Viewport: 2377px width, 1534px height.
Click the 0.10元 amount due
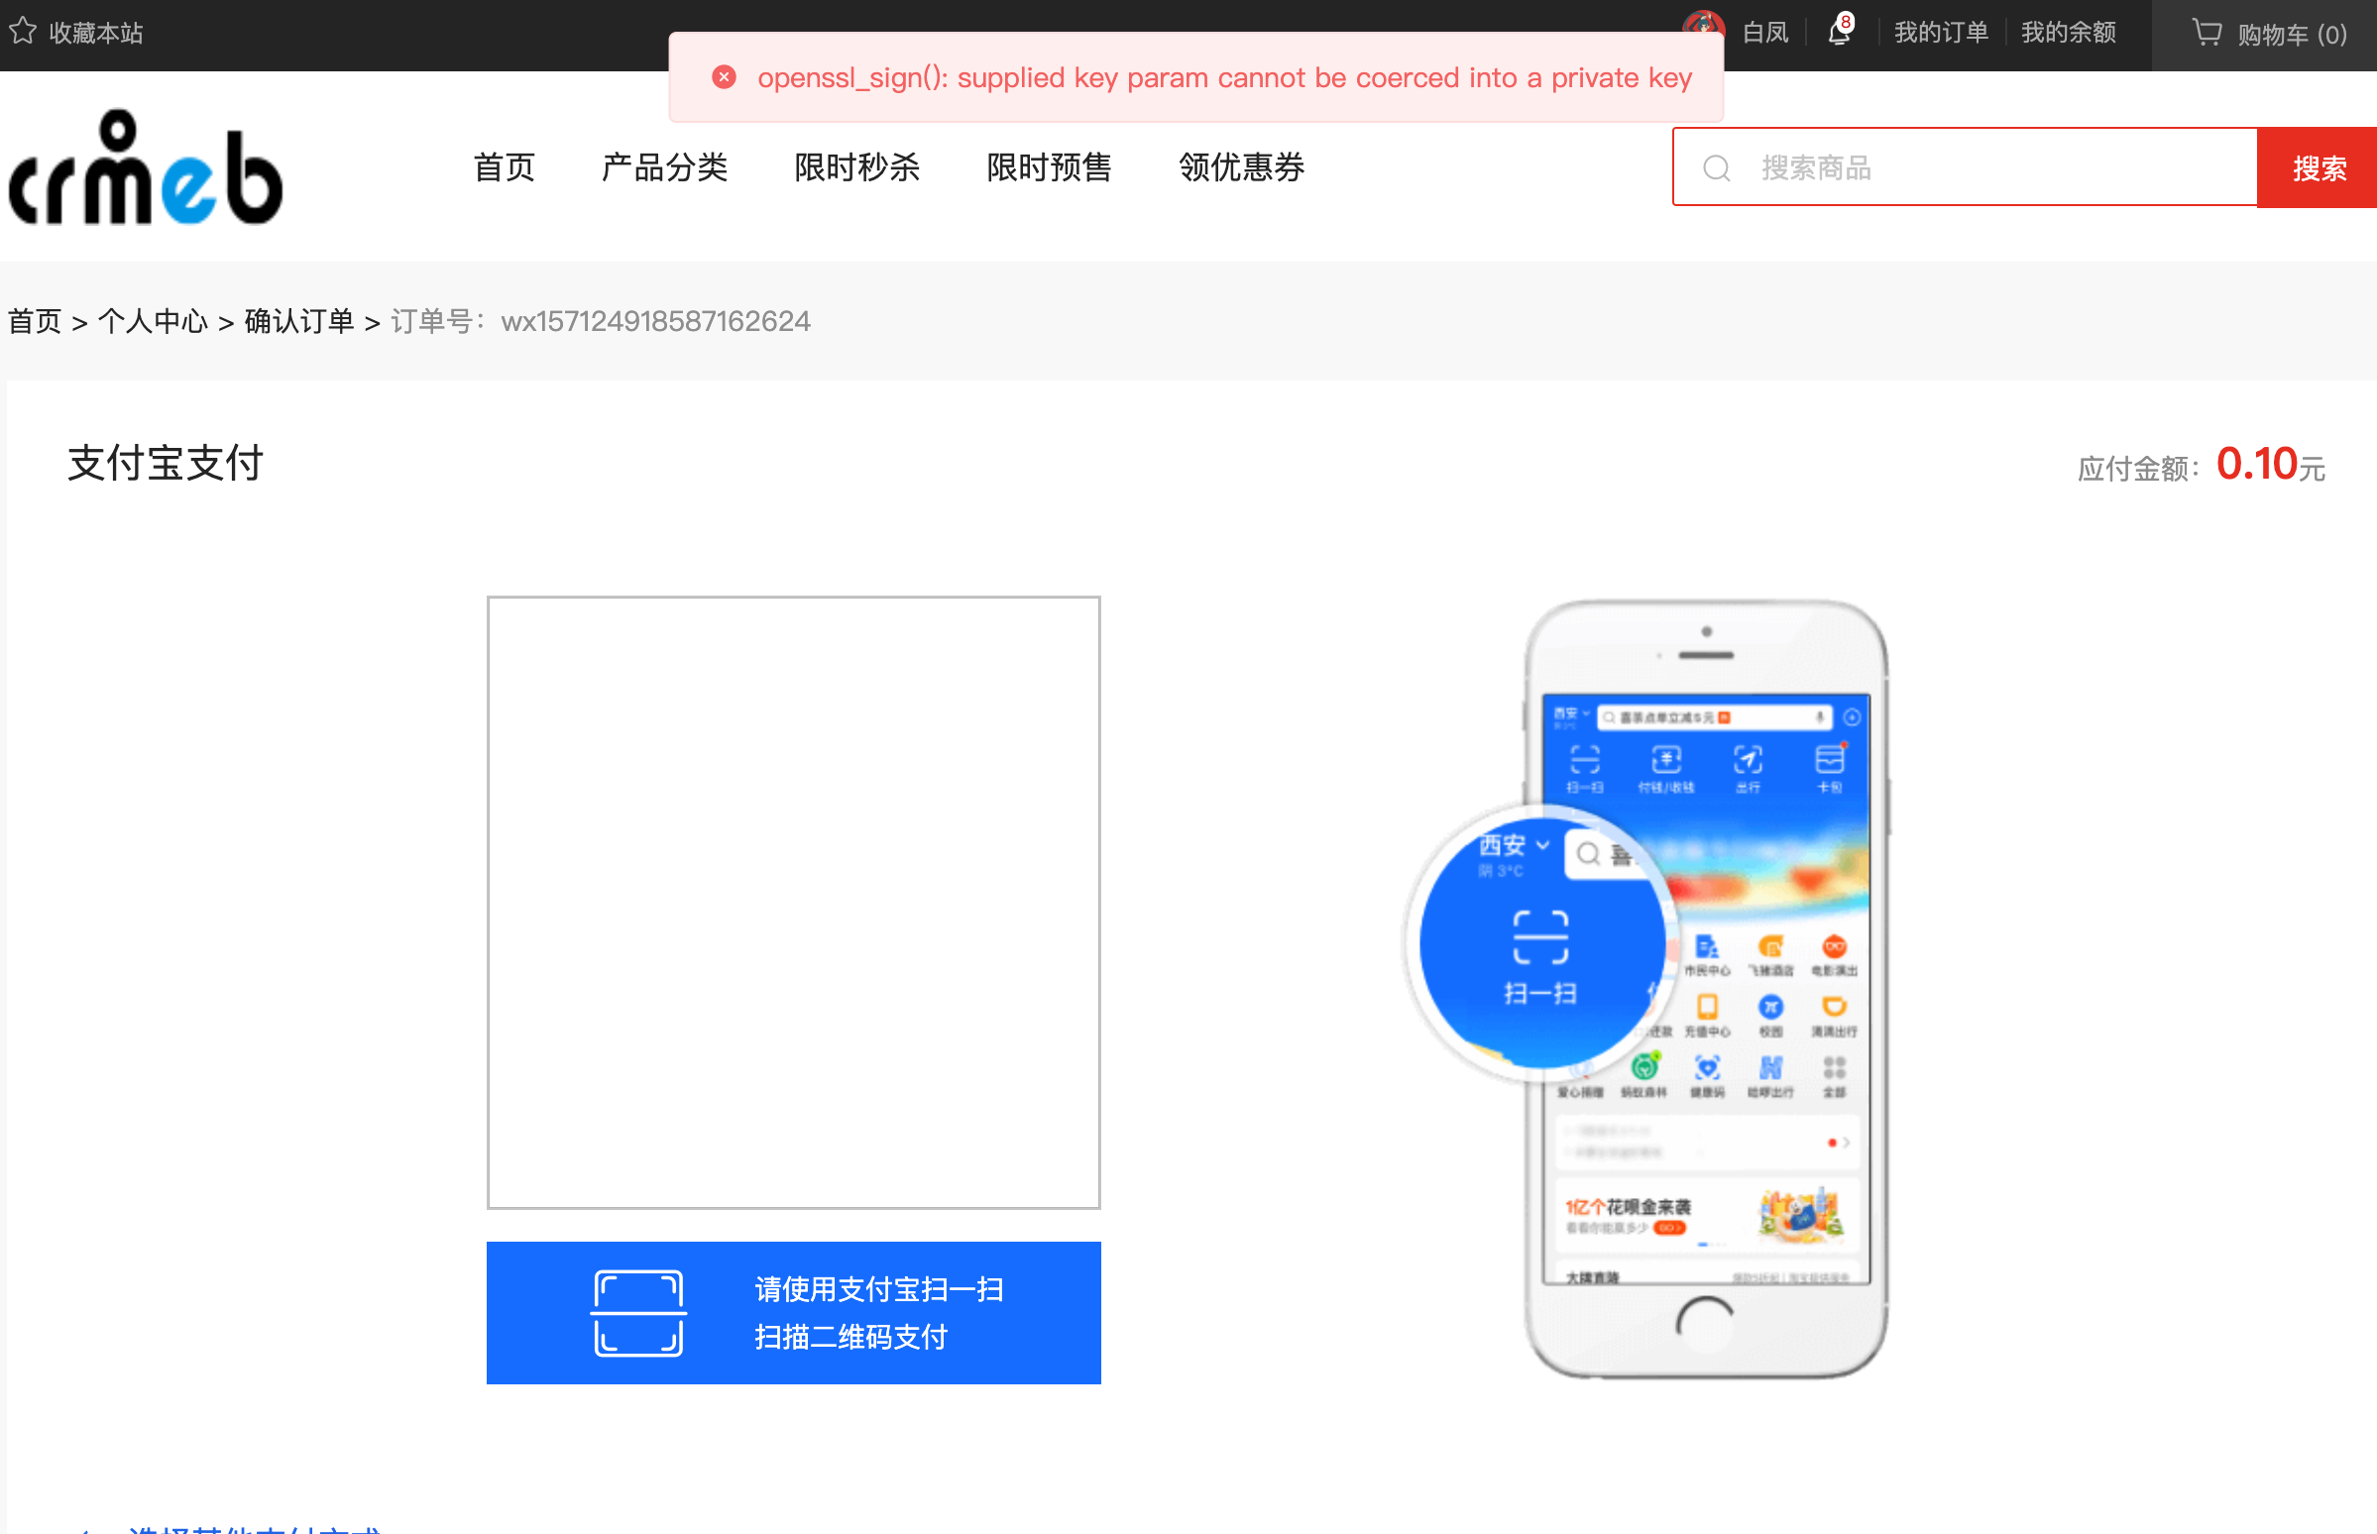[x=2270, y=464]
